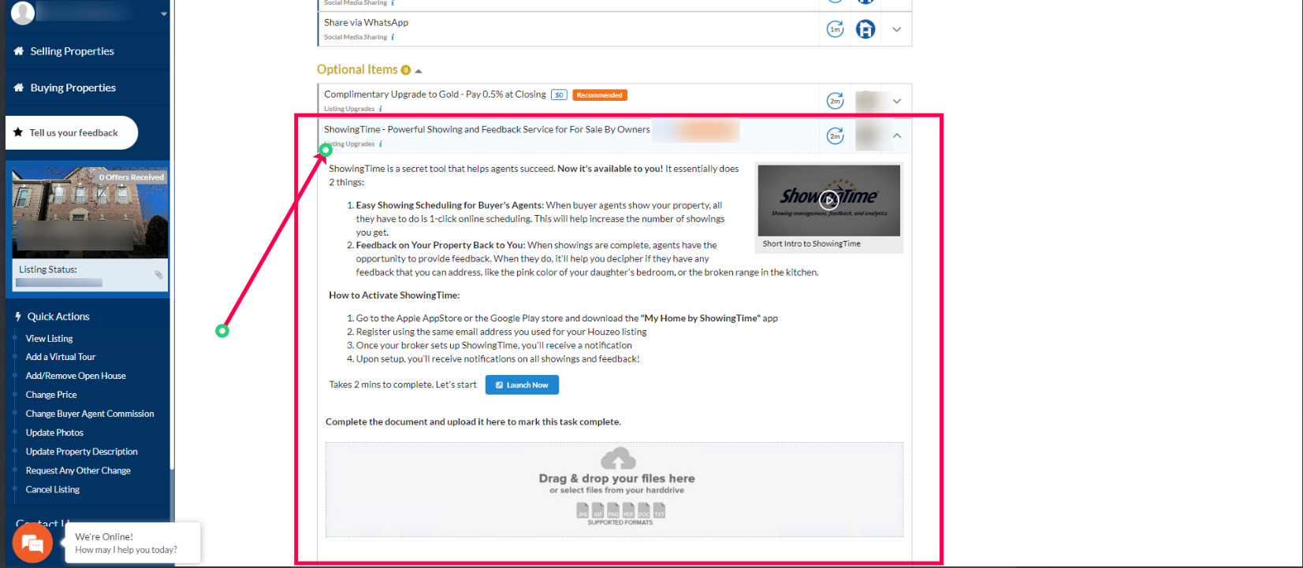Click Short Intro to ShowingTime caption
The height and width of the screenshot is (568, 1303).
tap(811, 244)
